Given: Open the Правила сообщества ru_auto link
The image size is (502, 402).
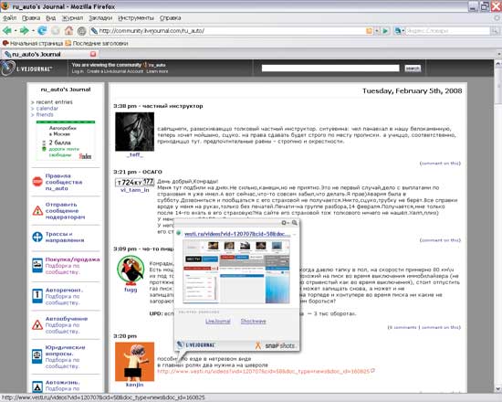Looking at the screenshot, I should (64, 182).
